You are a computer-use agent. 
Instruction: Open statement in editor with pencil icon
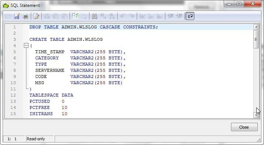pyautogui.click(x=36, y=16)
